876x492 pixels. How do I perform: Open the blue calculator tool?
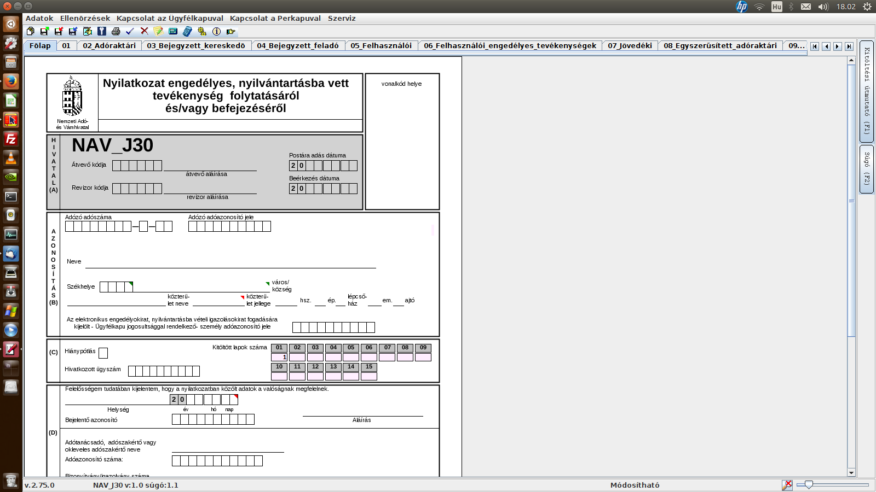(x=187, y=32)
